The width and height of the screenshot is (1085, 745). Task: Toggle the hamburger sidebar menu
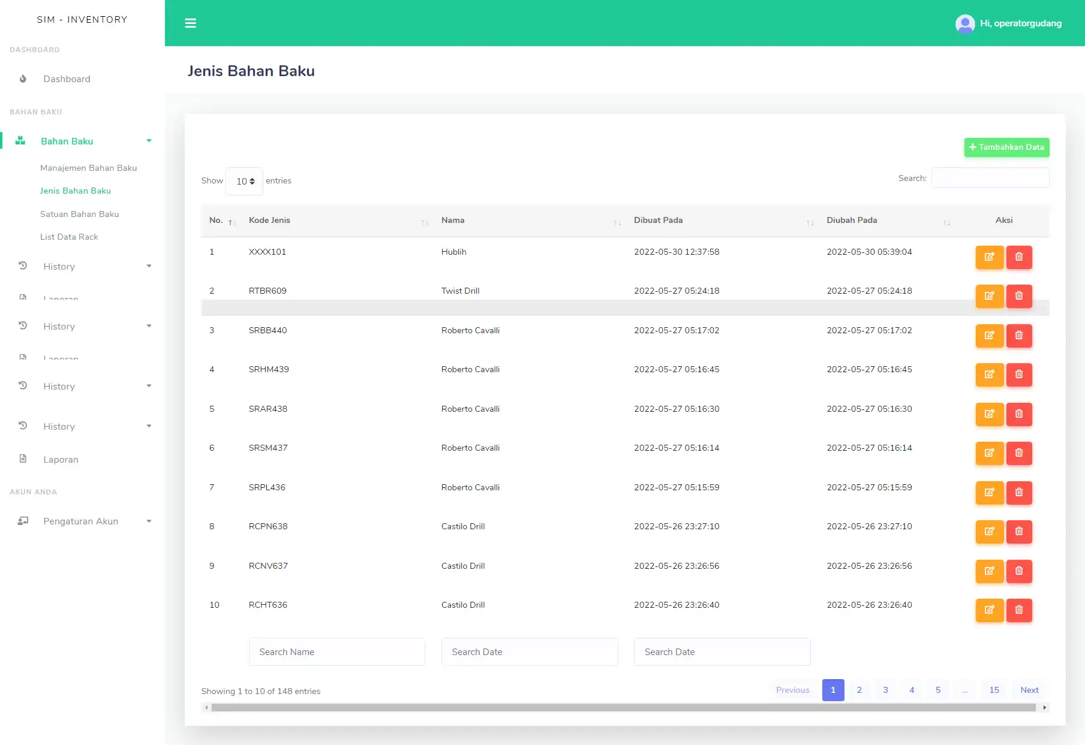[x=190, y=23]
